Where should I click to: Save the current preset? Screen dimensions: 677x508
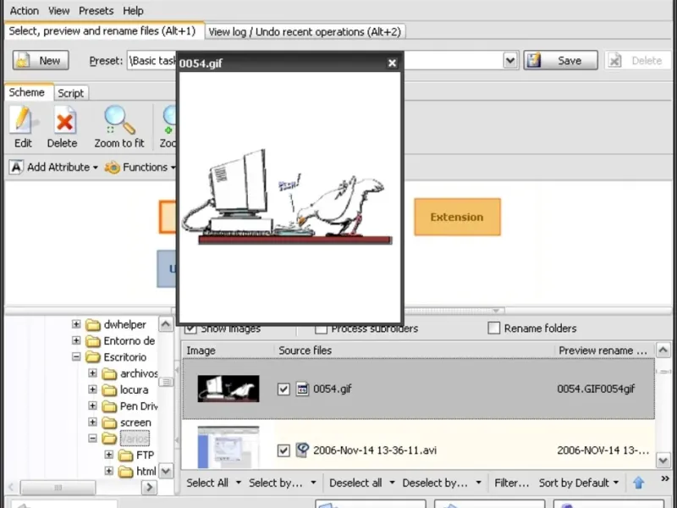click(560, 60)
